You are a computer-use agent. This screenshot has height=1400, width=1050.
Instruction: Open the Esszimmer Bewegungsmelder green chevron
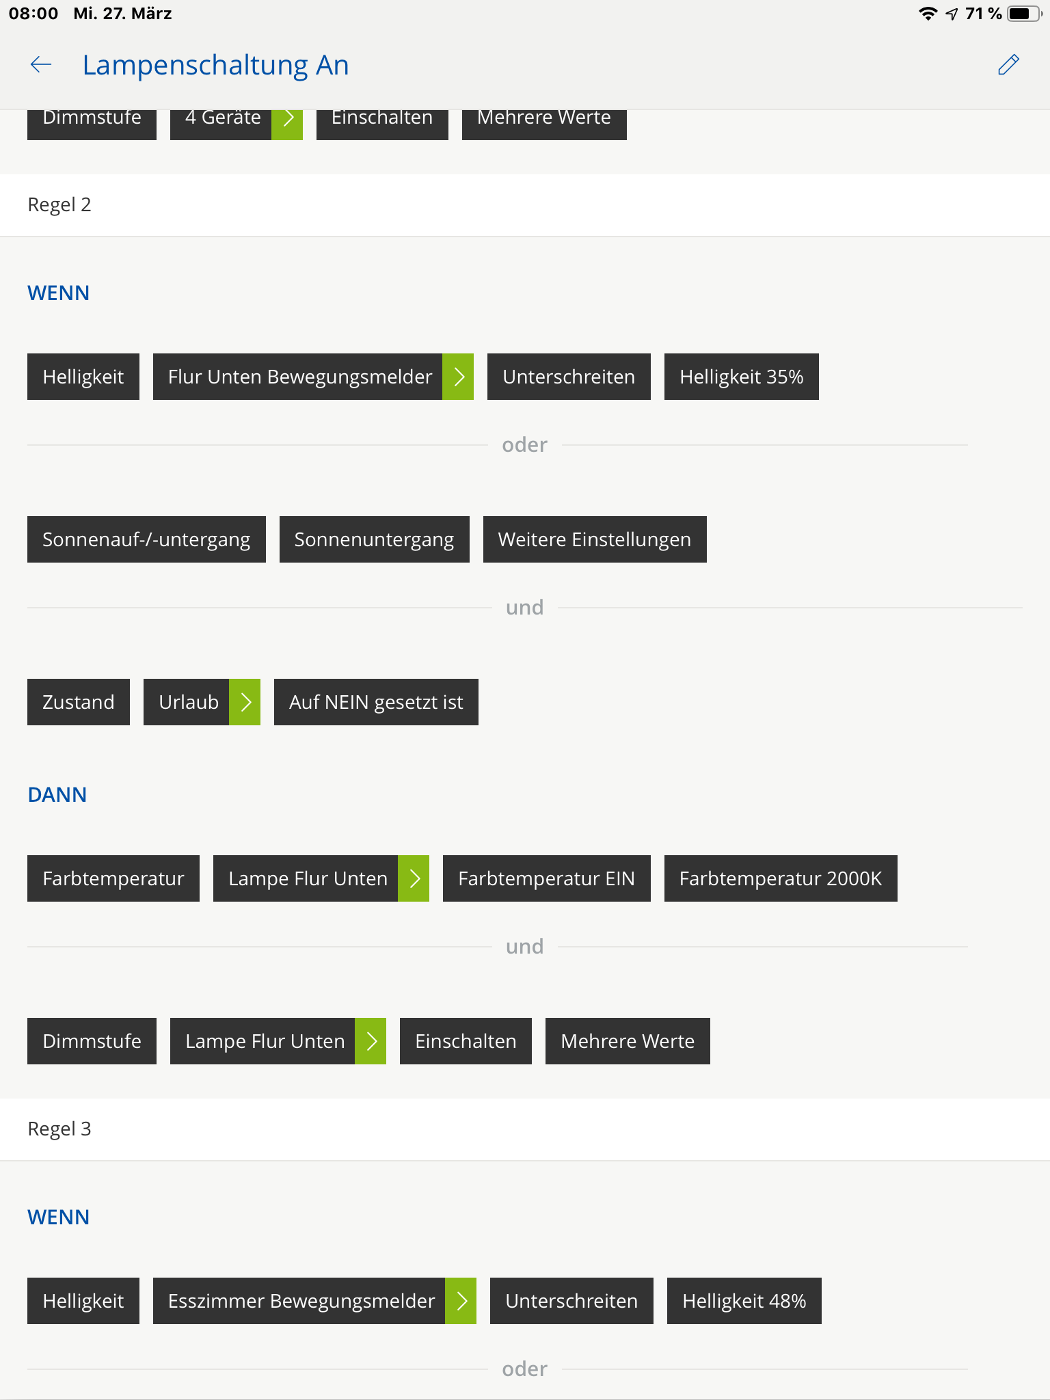[x=461, y=1301]
